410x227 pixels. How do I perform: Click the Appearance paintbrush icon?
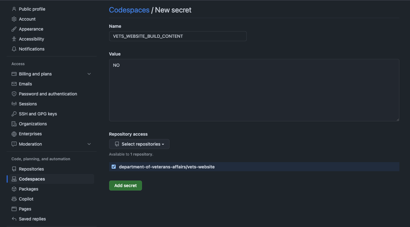14,29
